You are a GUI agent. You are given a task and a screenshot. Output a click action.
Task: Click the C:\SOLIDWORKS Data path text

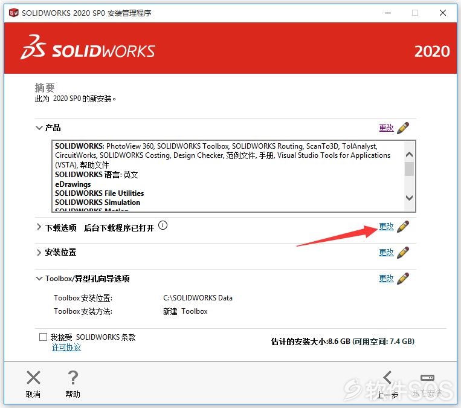[198, 298]
